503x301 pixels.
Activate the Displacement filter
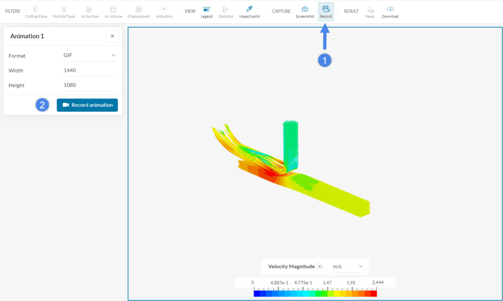139,11
